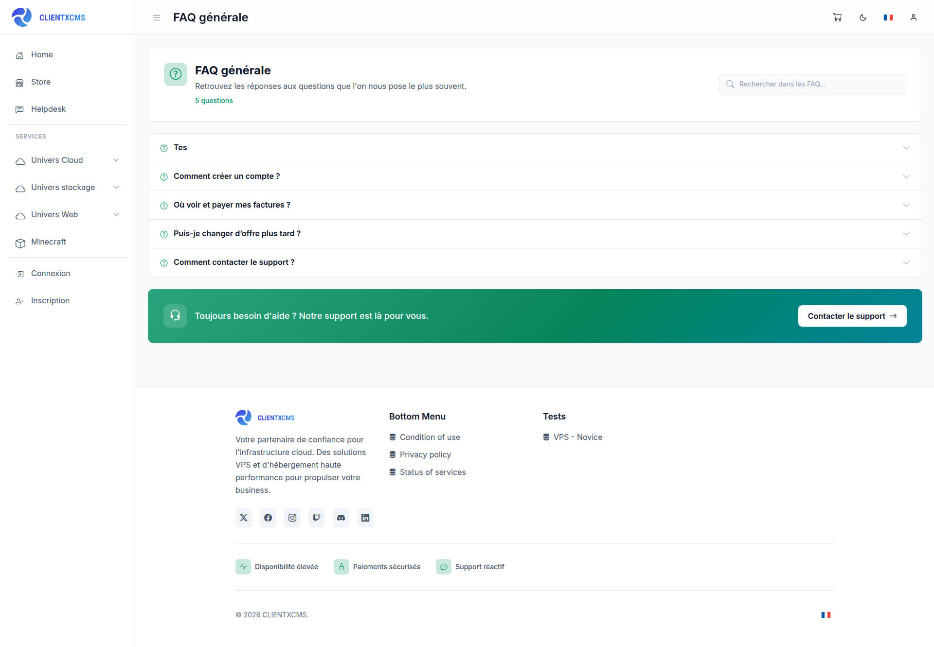Go to Home in the sidebar

click(68, 55)
